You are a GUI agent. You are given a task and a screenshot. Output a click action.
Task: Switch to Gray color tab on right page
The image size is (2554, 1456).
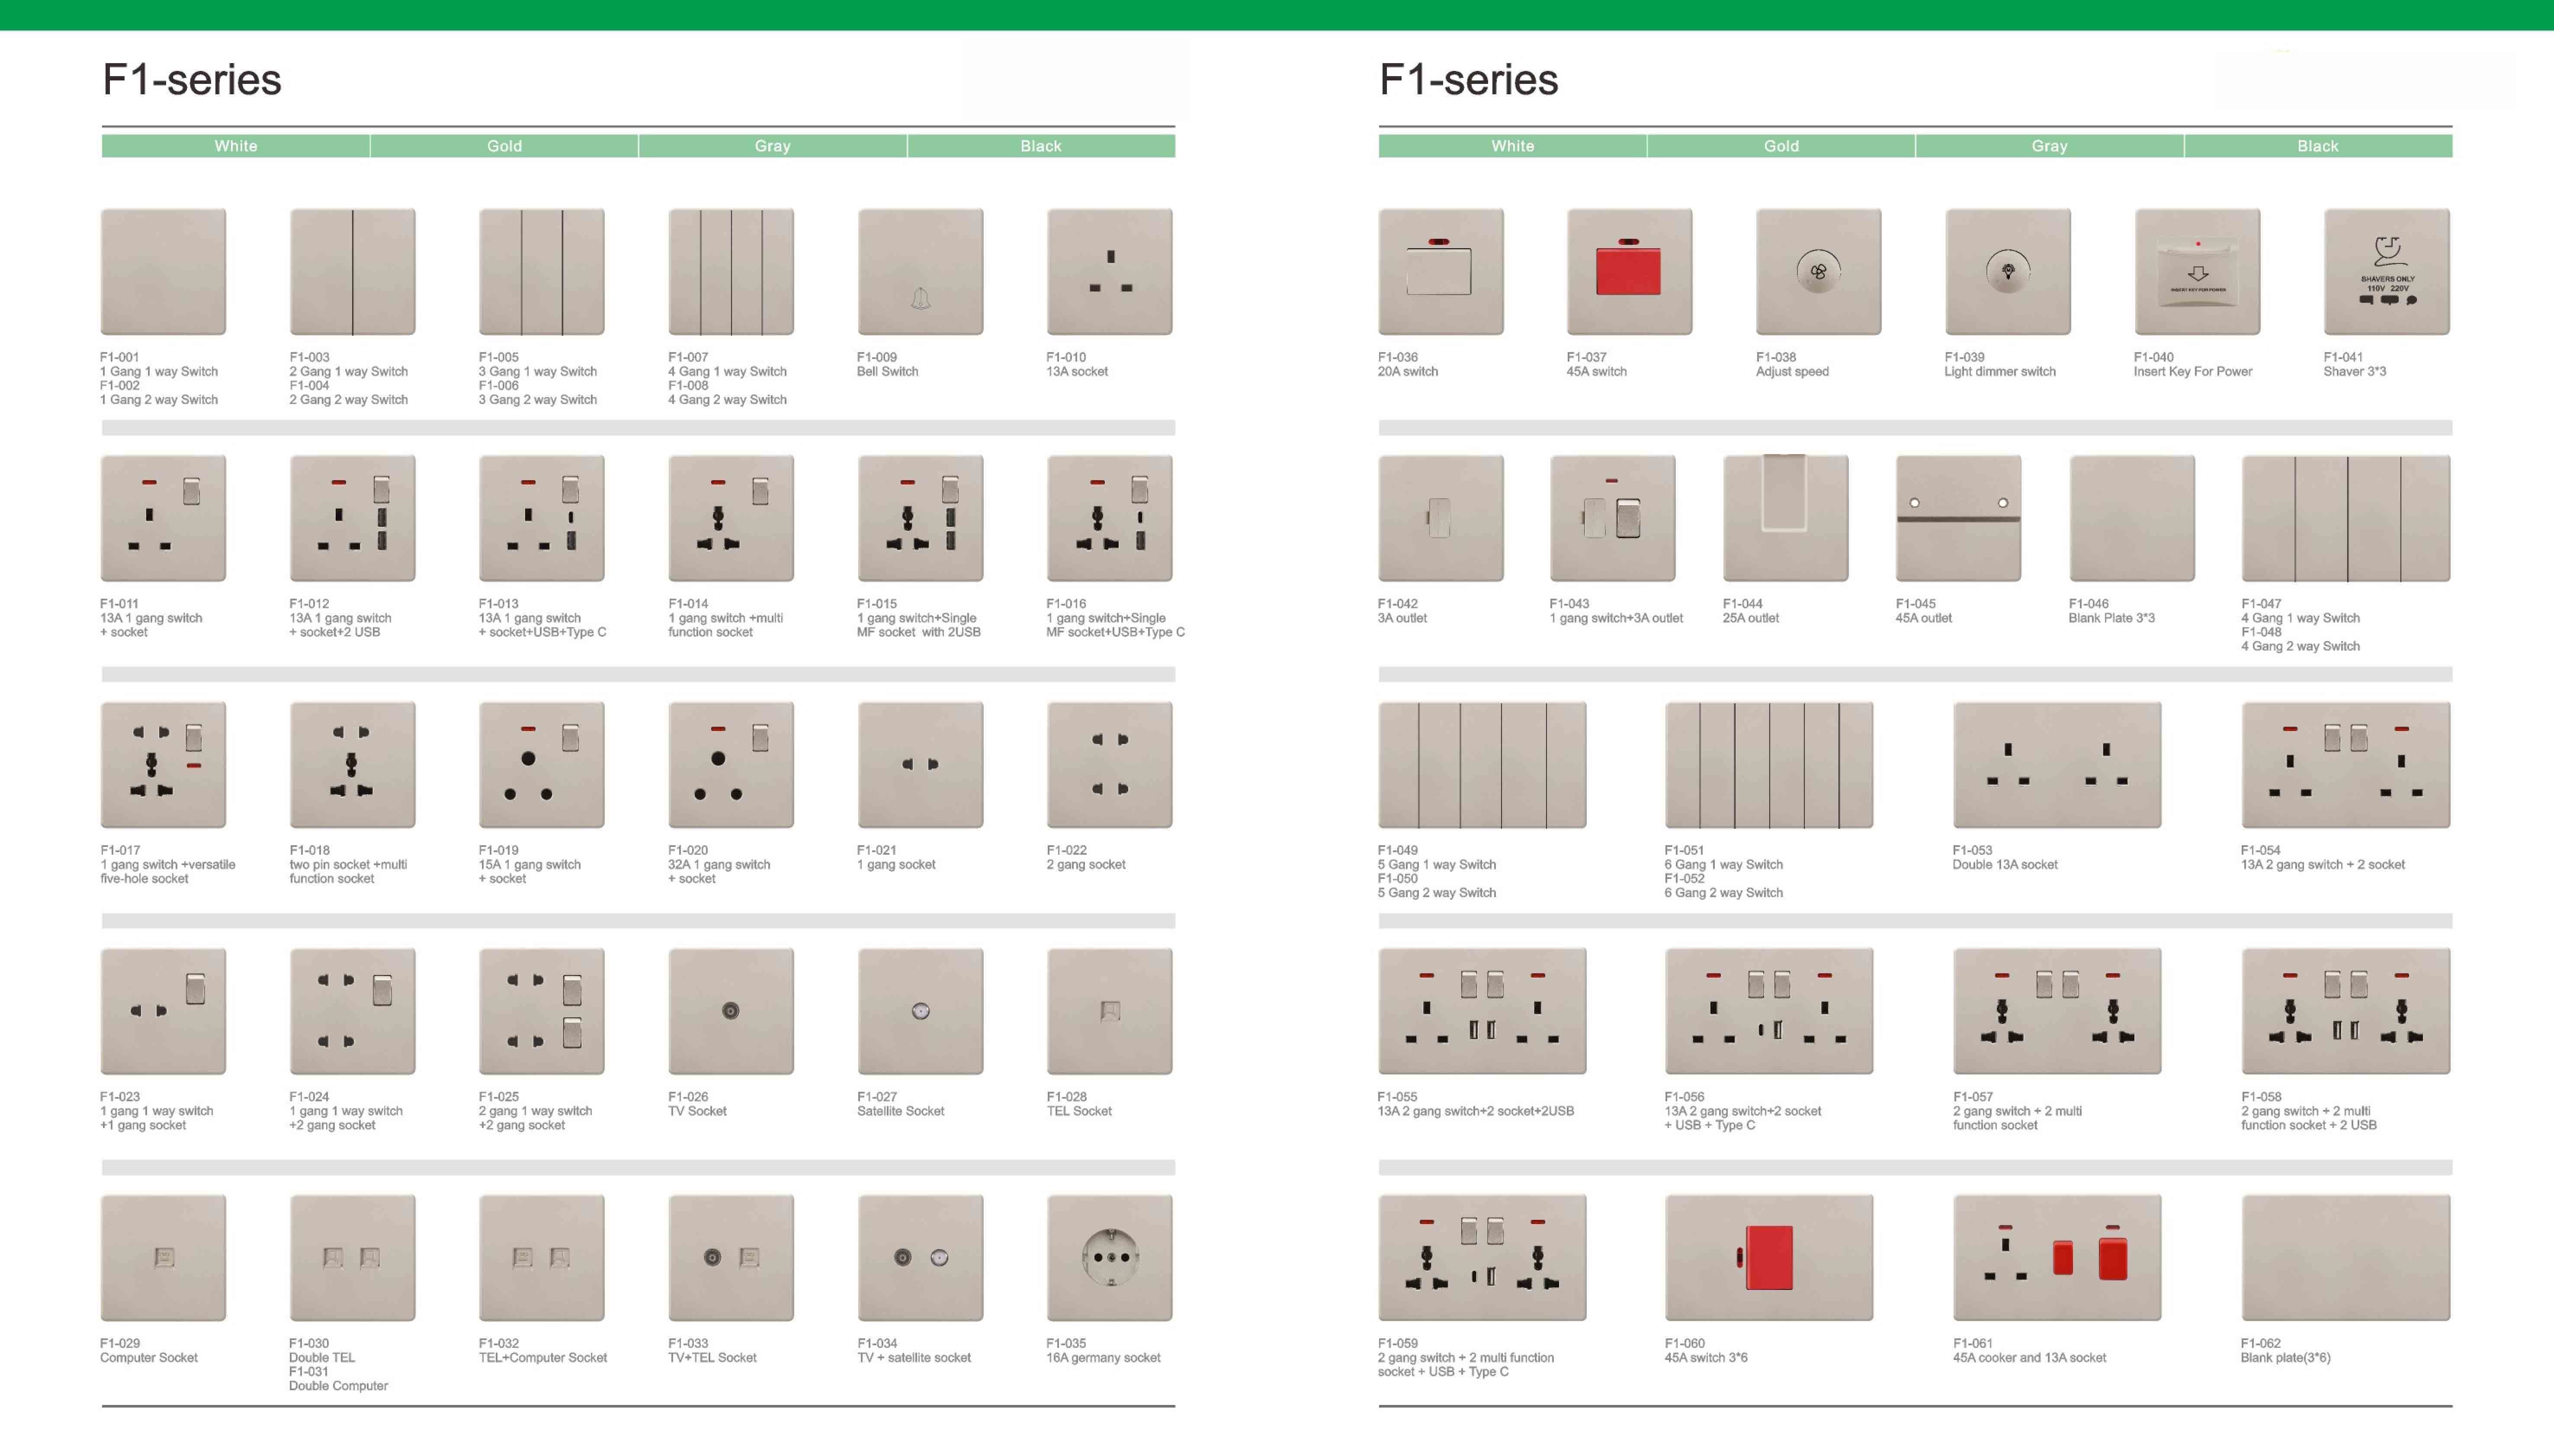click(2050, 146)
